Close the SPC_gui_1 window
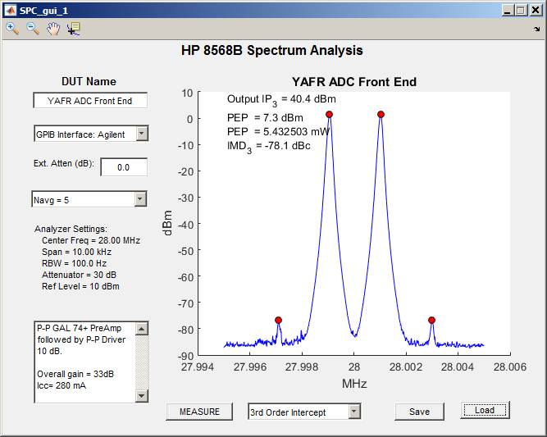547x437 pixels. pyautogui.click(x=536, y=11)
